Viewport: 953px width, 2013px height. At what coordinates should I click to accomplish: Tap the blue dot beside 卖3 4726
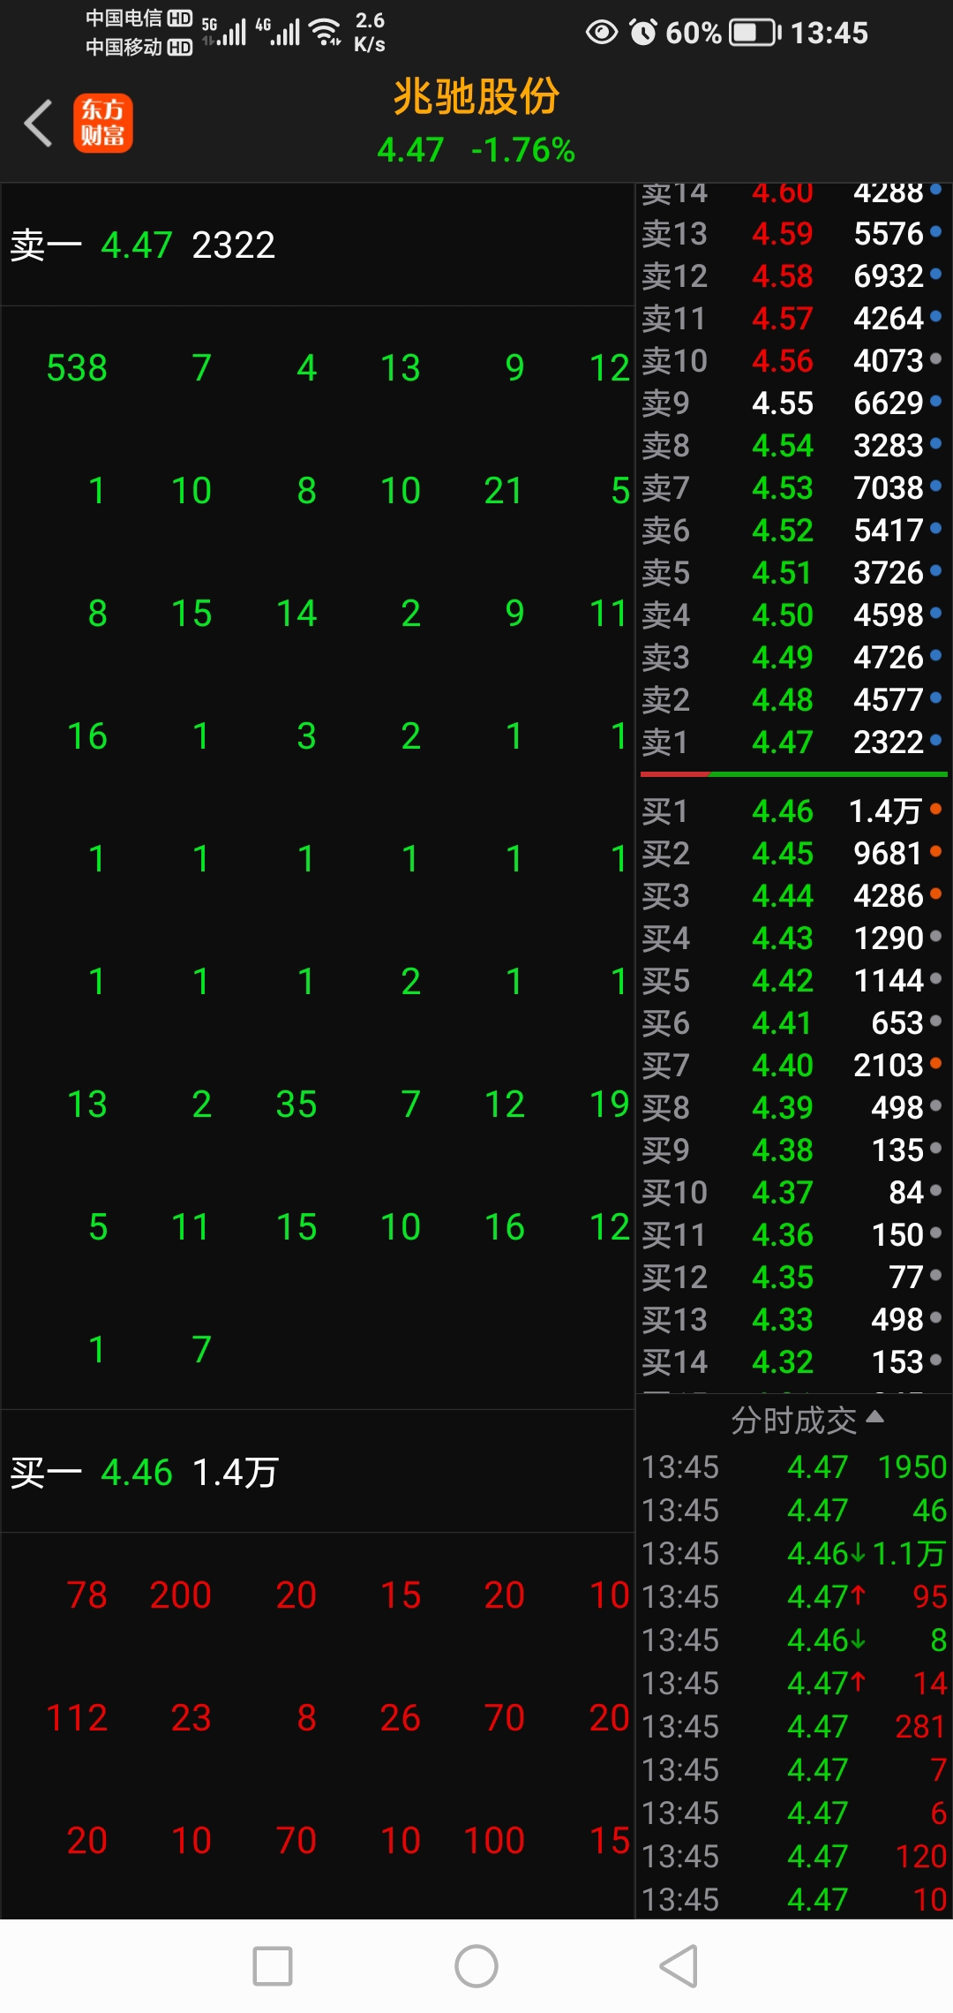click(935, 656)
